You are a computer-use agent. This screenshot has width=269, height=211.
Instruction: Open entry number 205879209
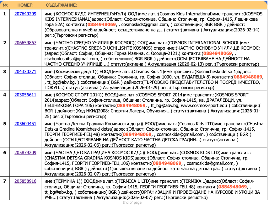(25, 153)
